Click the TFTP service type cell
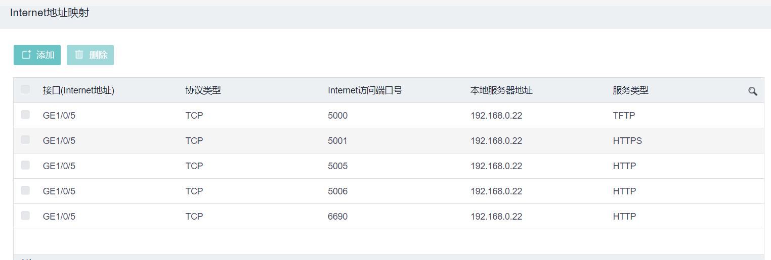 click(624, 116)
